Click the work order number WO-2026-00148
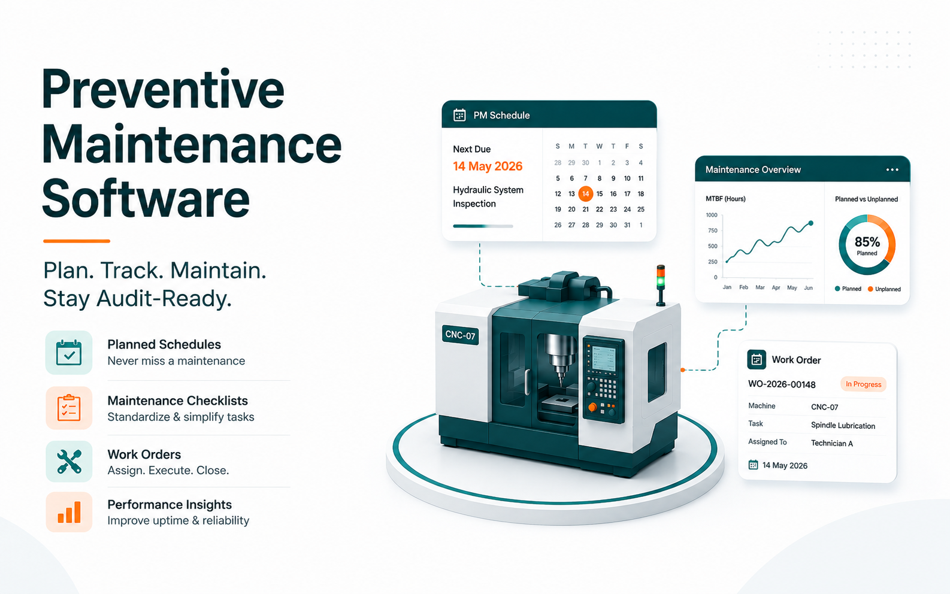This screenshot has width=950, height=594. (782, 384)
